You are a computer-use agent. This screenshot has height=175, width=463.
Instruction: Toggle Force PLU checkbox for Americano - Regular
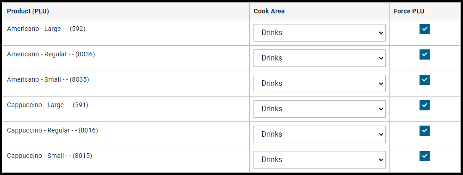click(424, 54)
